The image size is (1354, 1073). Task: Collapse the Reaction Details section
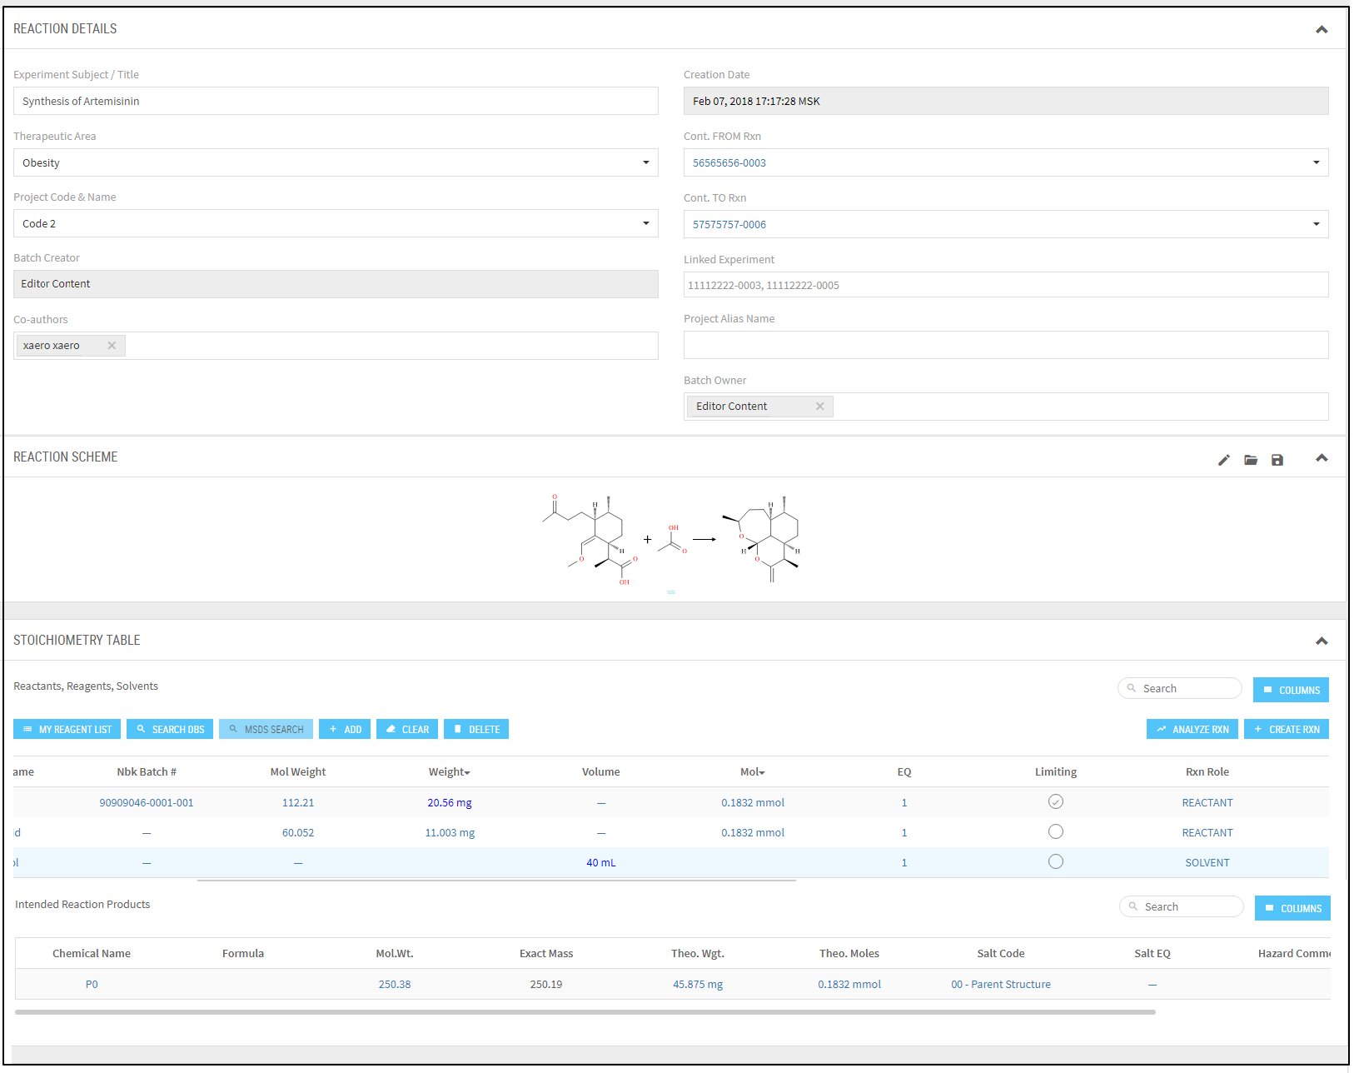click(x=1321, y=30)
